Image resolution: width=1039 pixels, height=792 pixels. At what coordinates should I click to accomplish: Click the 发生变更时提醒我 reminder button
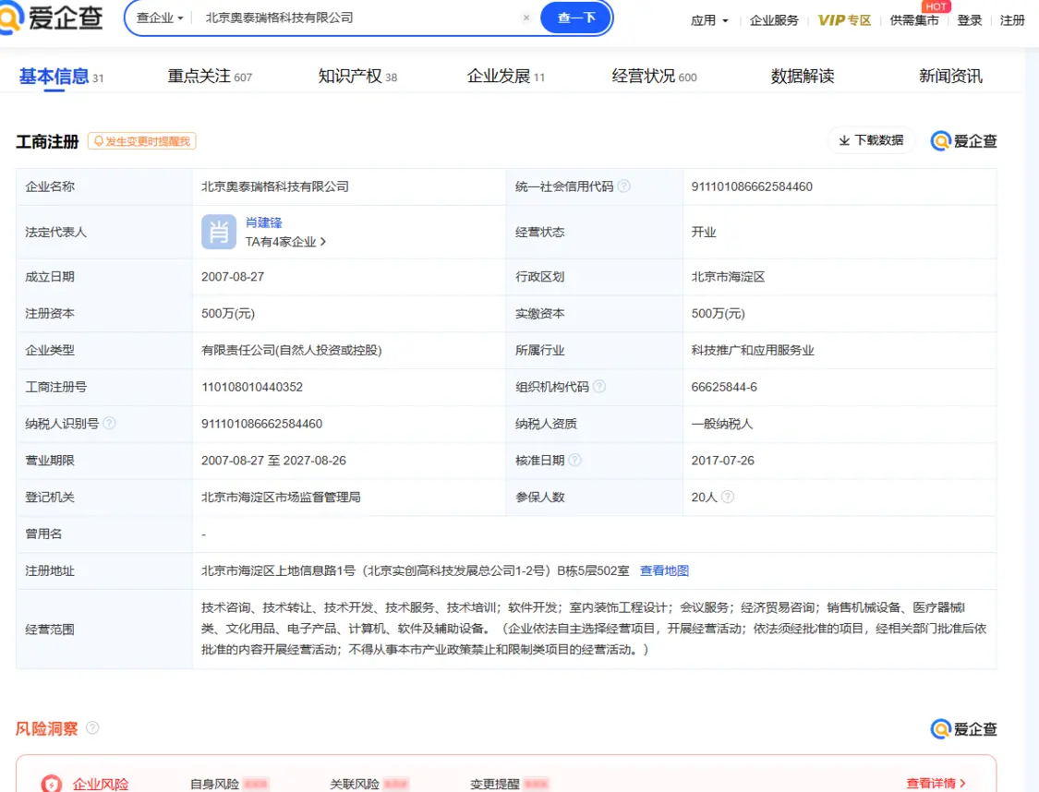click(x=142, y=141)
